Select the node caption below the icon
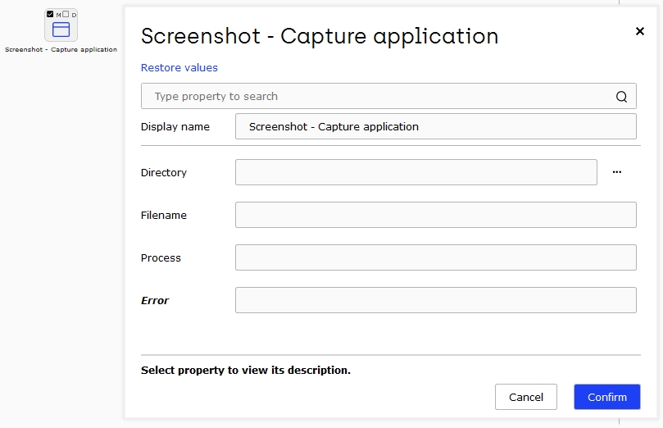The width and height of the screenshot is (663, 428). [x=61, y=49]
